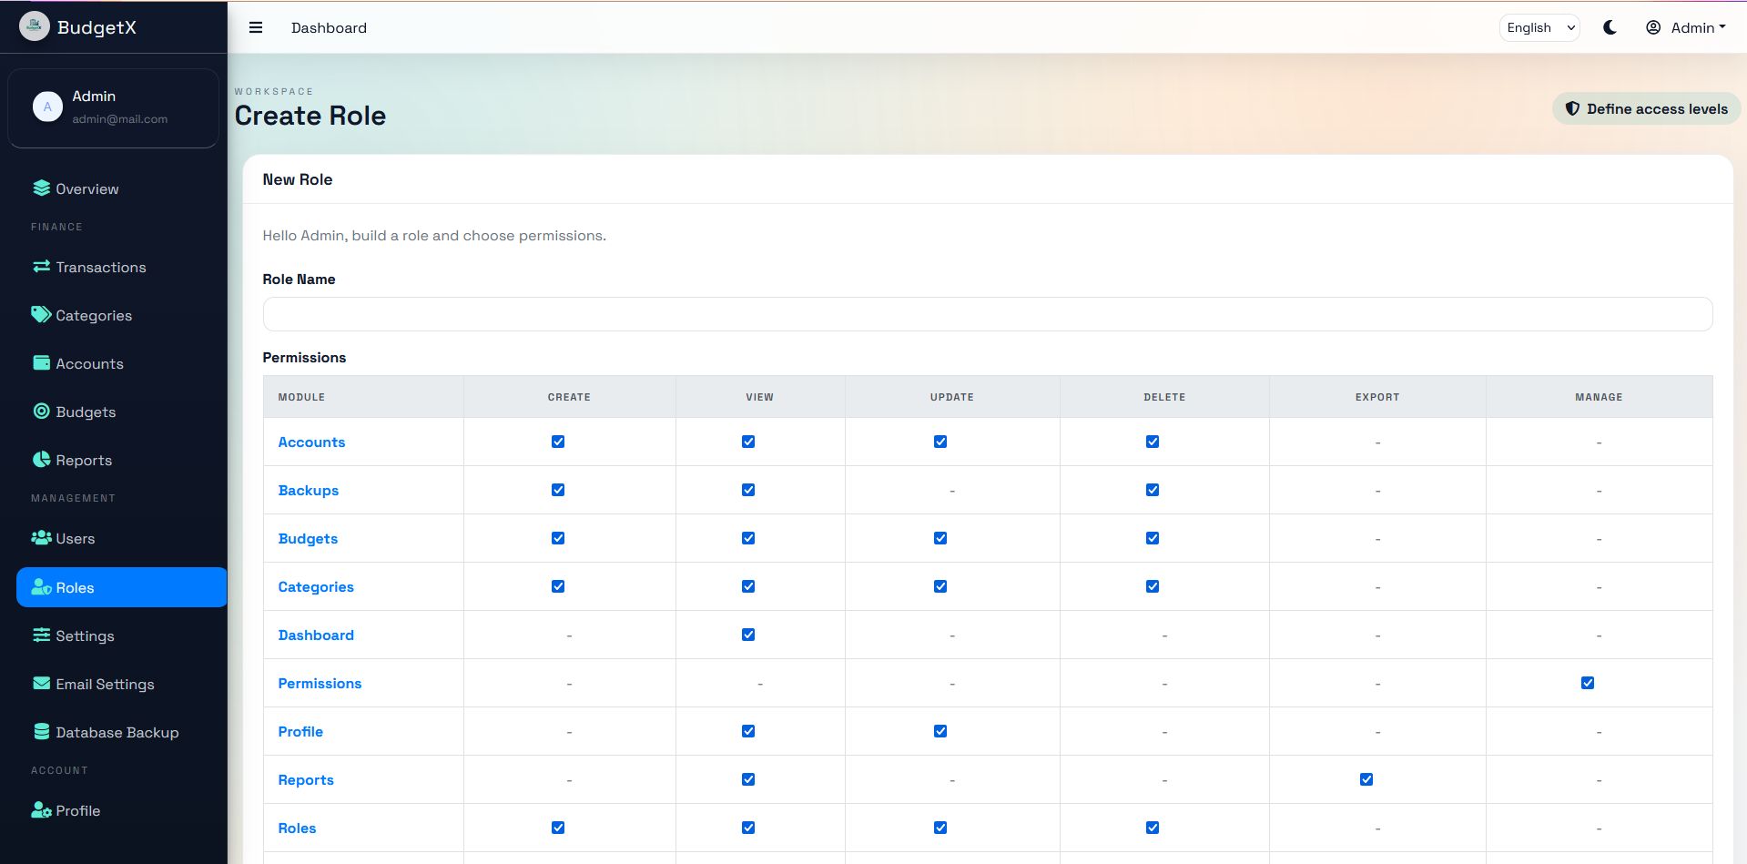
Task: Click the Budgets target icon in the sidebar
Action: (x=41, y=412)
